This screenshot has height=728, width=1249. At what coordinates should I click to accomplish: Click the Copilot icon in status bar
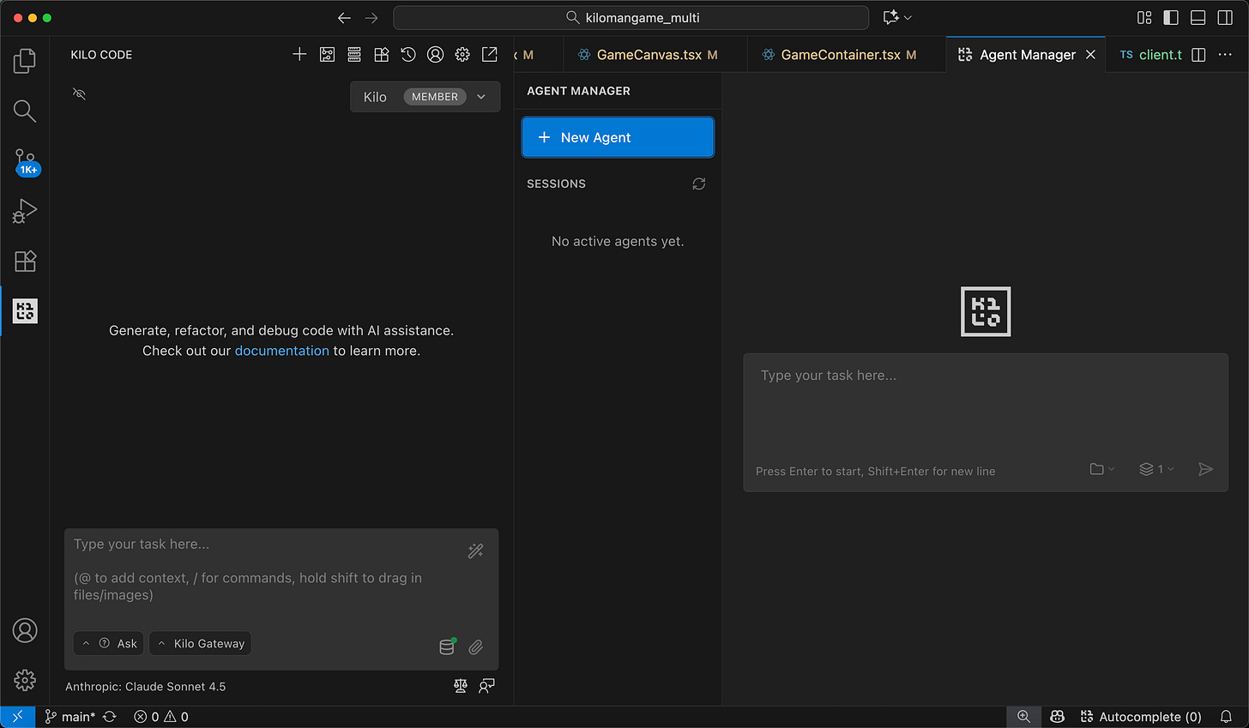(x=1057, y=717)
